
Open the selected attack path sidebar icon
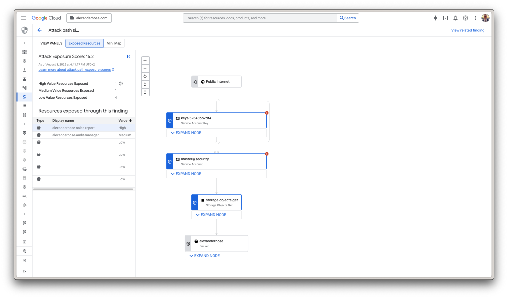24,97
